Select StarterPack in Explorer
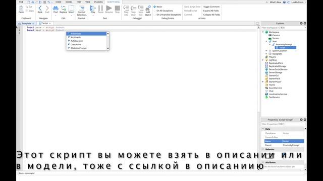Screen dimensions: 323x181 pos(275,78)
